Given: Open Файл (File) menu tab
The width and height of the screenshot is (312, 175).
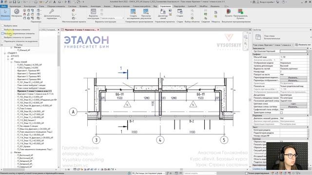Looking at the screenshot, I should point(3,6).
